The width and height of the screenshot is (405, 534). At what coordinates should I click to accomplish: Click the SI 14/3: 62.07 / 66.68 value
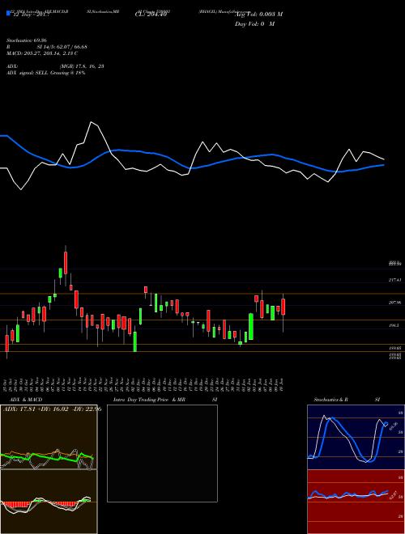(x=62, y=47)
